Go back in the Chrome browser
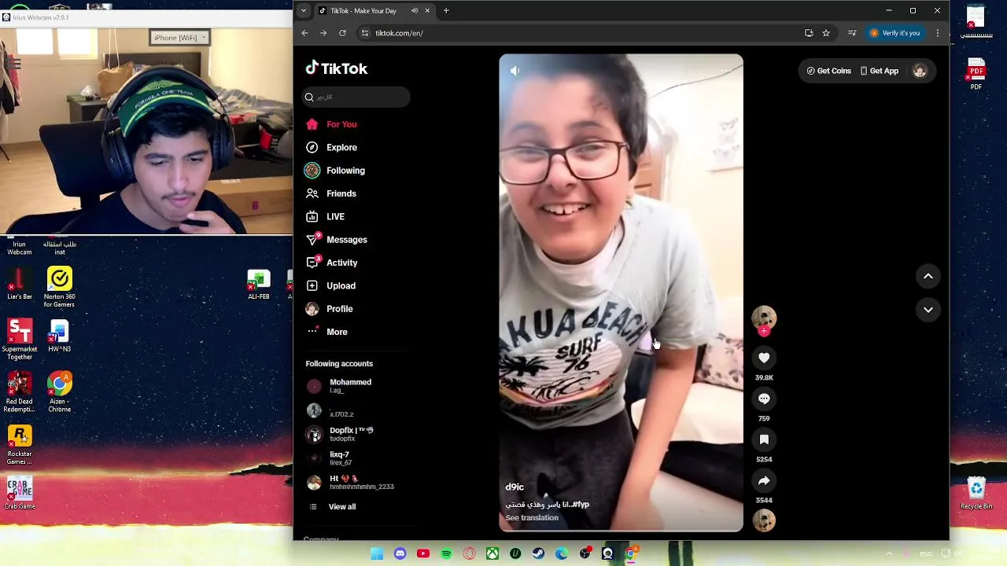This screenshot has height=566, width=1007. click(304, 33)
